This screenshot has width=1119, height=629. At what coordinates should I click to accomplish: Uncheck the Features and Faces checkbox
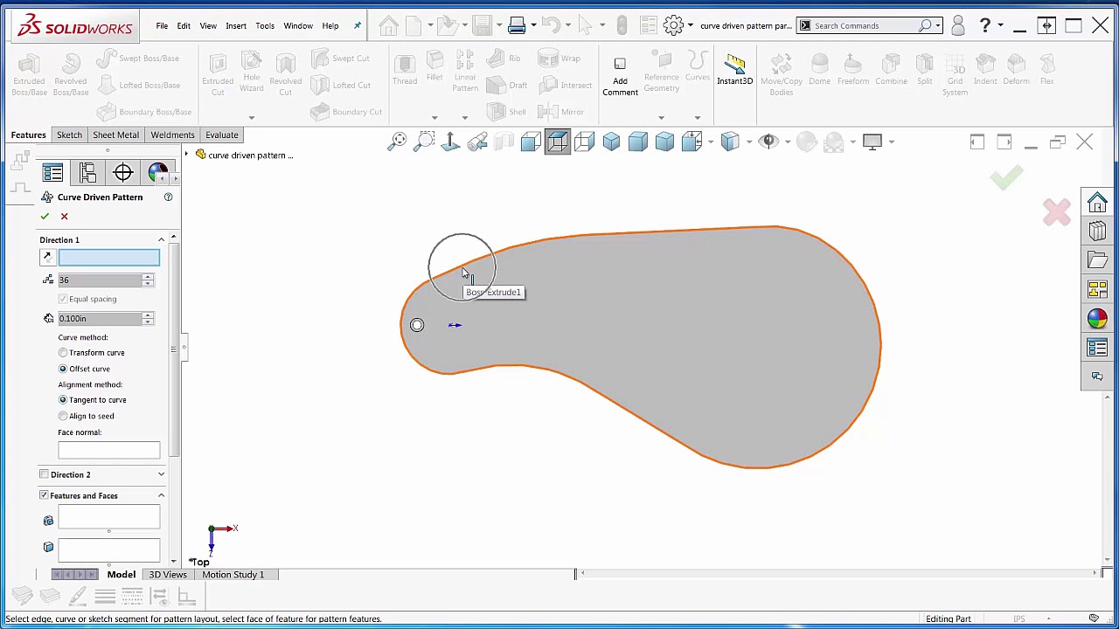tap(44, 495)
